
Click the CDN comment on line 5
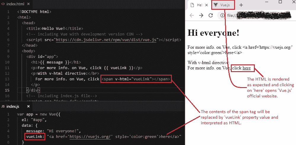pyautogui.click(x=84, y=34)
